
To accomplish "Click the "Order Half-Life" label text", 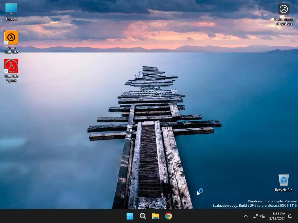I will (11, 50).
